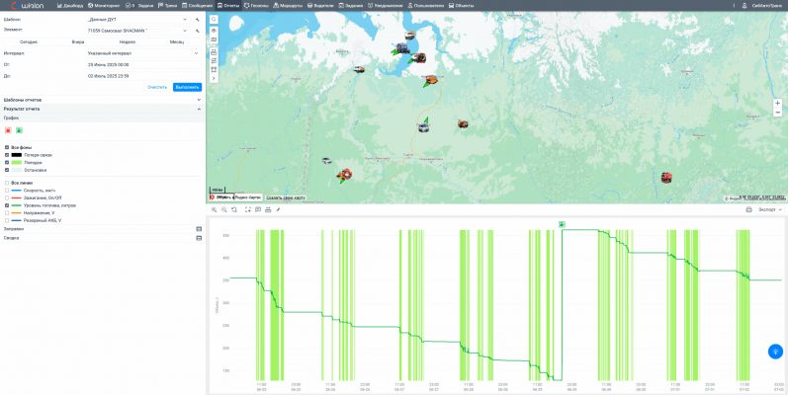Enable the Зажигание On/Off line checkbox

(7, 198)
